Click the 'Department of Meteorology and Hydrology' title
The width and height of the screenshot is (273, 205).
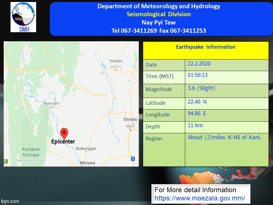click(x=159, y=6)
